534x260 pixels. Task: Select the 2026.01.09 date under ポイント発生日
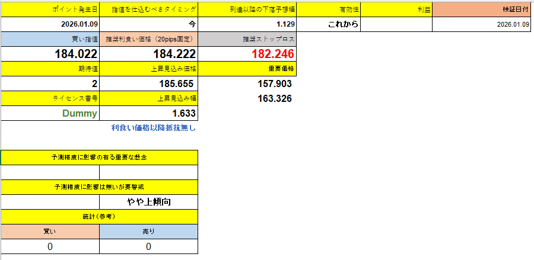click(x=50, y=24)
